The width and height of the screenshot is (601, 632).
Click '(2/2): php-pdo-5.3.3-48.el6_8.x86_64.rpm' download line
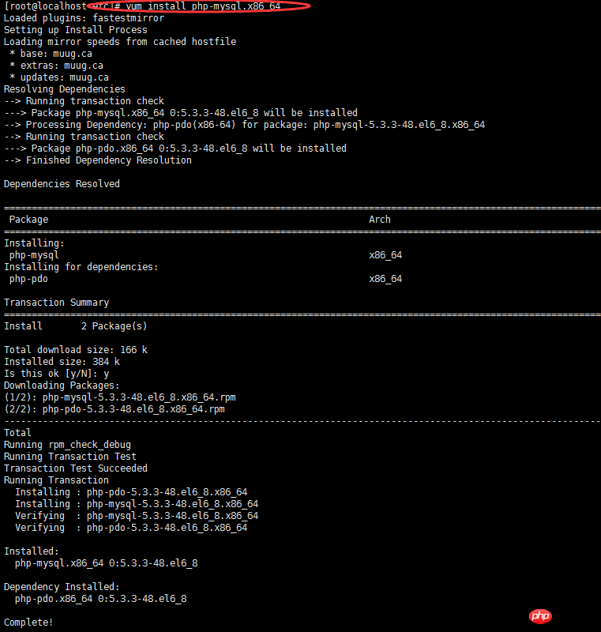(115, 409)
